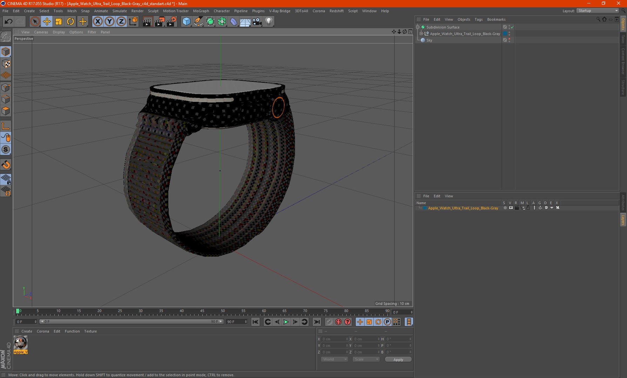This screenshot has height=378, width=627.
Task: Expand the Apple_Watch_Ultra_Trail_Loop object
Action: pos(422,34)
